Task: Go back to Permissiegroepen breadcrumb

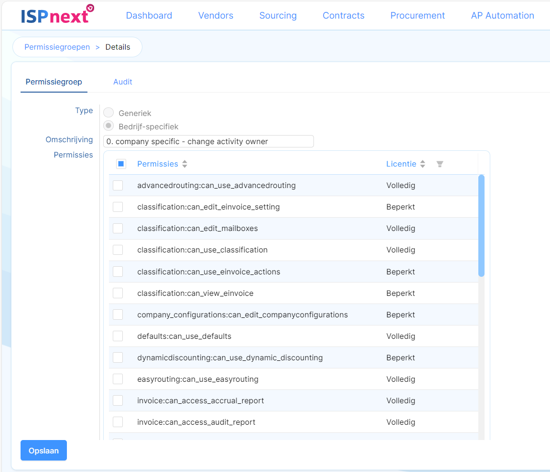Action: [57, 47]
